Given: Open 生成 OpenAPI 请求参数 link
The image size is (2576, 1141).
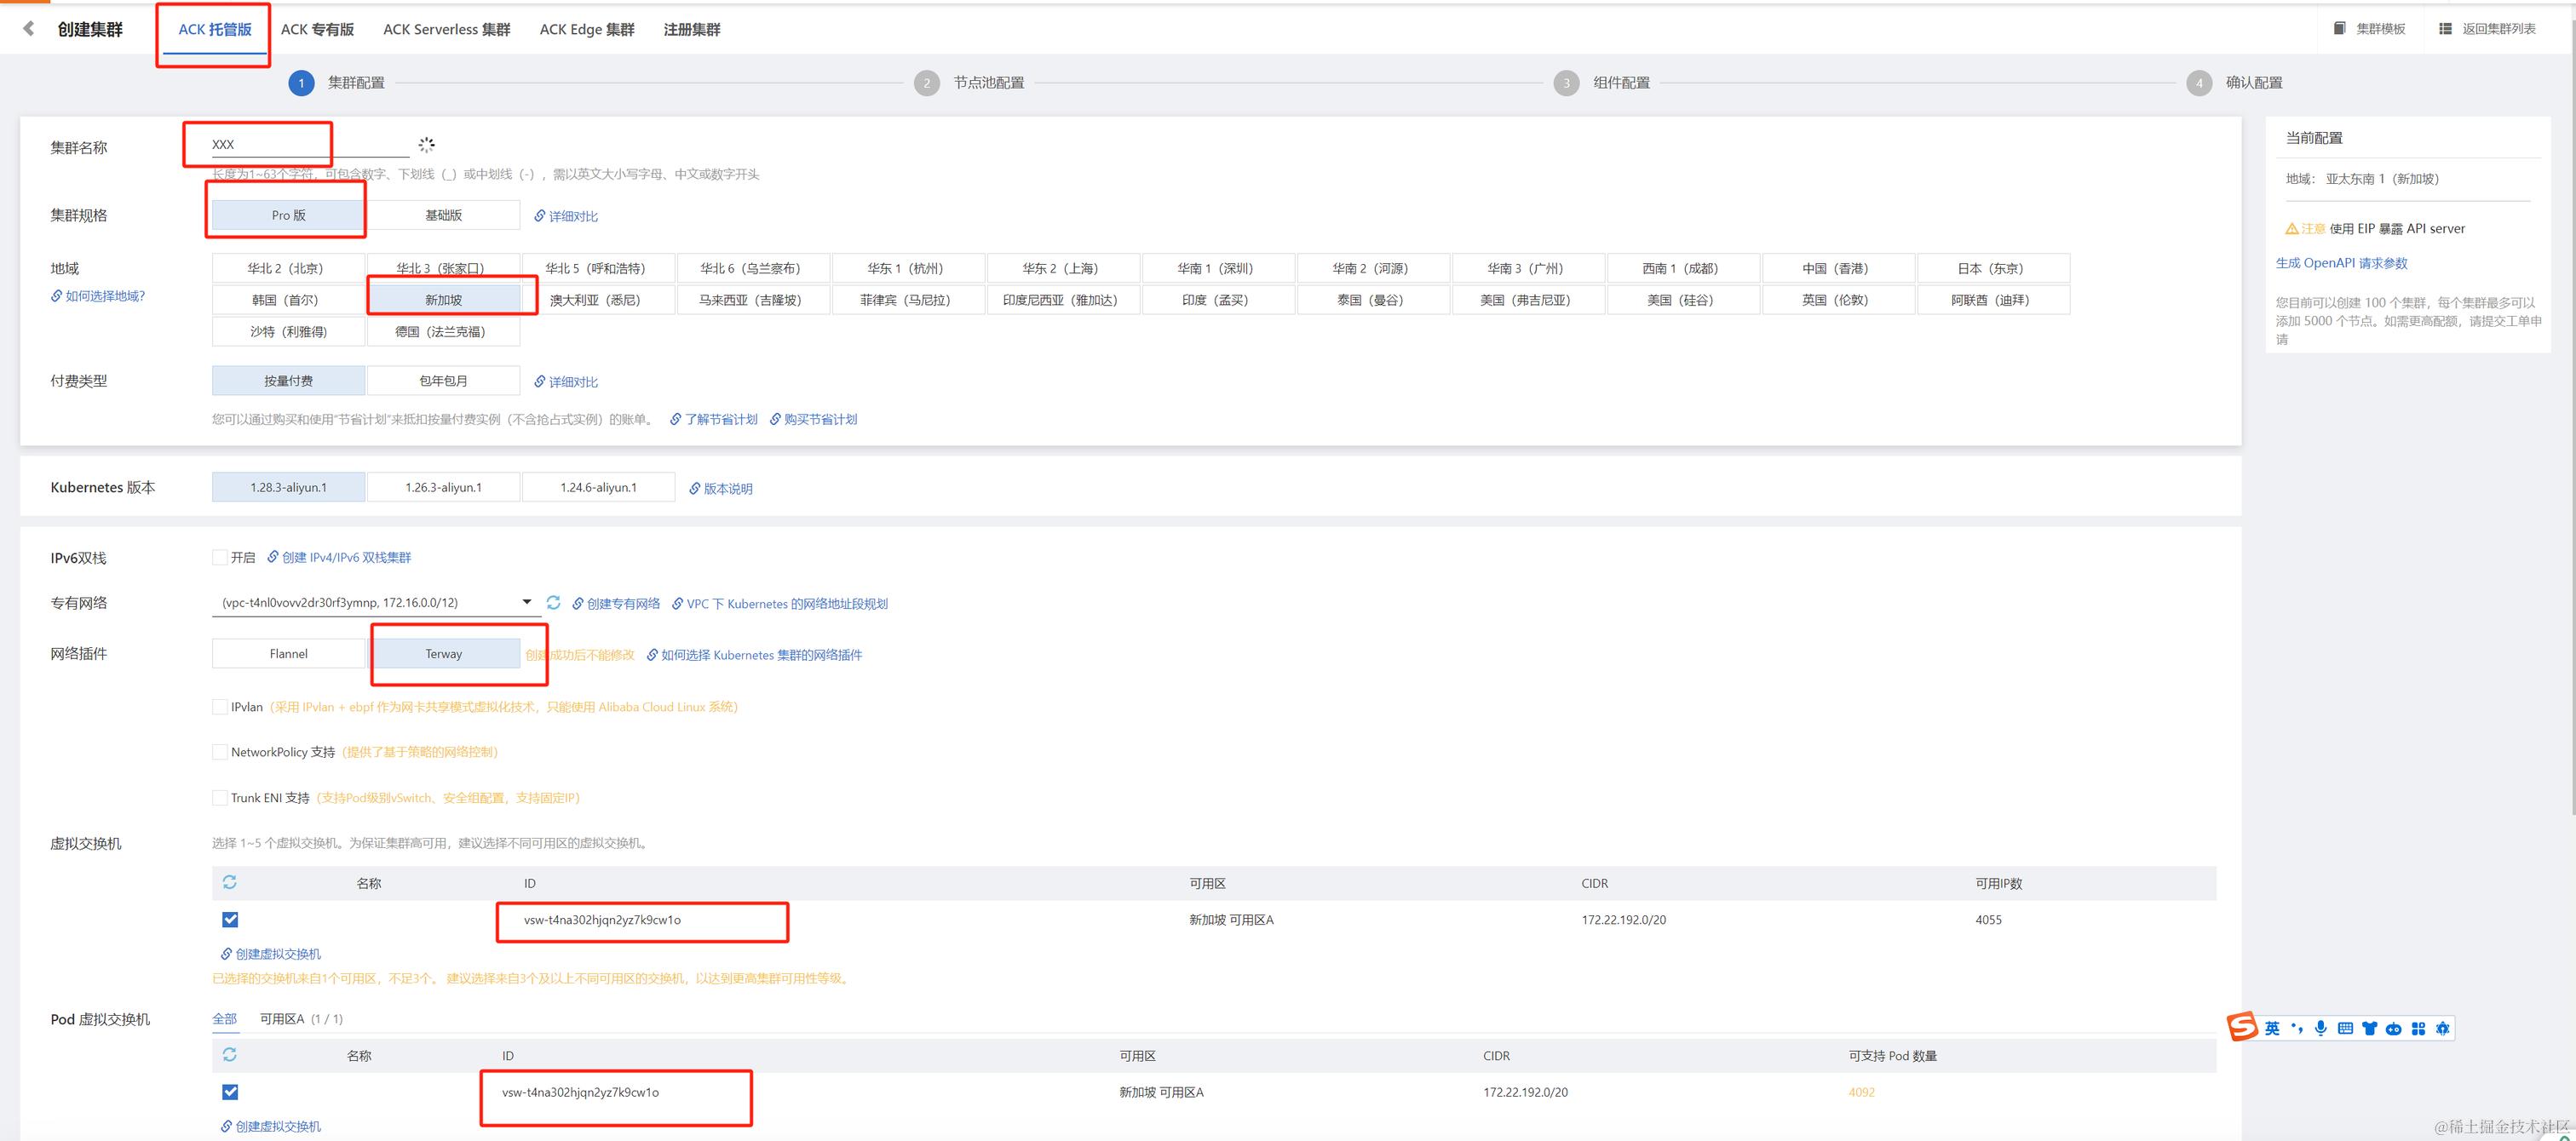Looking at the screenshot, I should tap(2341, 263).
